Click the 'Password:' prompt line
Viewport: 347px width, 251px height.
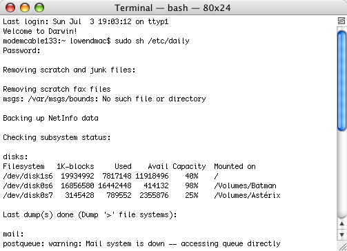coord(21,50)
